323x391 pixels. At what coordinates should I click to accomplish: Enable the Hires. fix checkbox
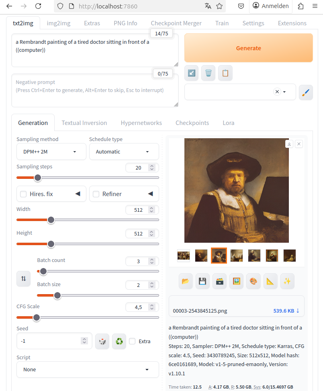tap(23, 194)
